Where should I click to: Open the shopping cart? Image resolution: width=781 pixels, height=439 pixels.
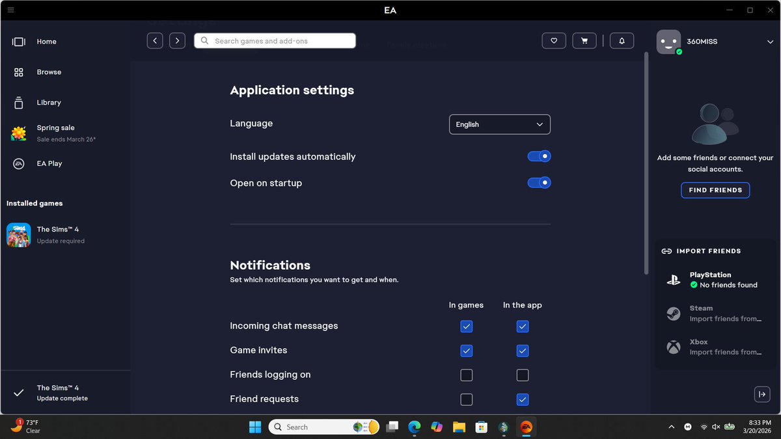(x=584, y=41)
